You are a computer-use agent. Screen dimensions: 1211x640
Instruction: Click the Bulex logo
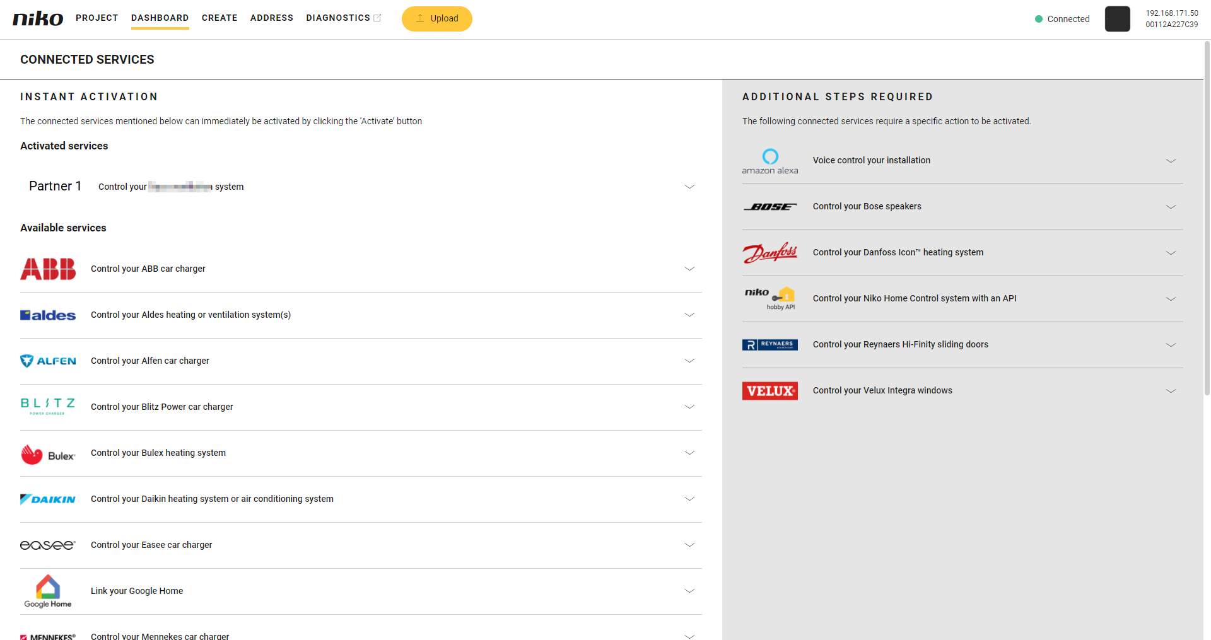tap(48, 454)
